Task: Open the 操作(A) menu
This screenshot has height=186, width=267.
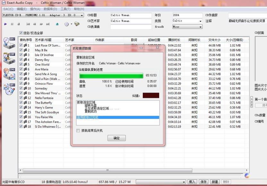Action: click(x=35, y=9)
